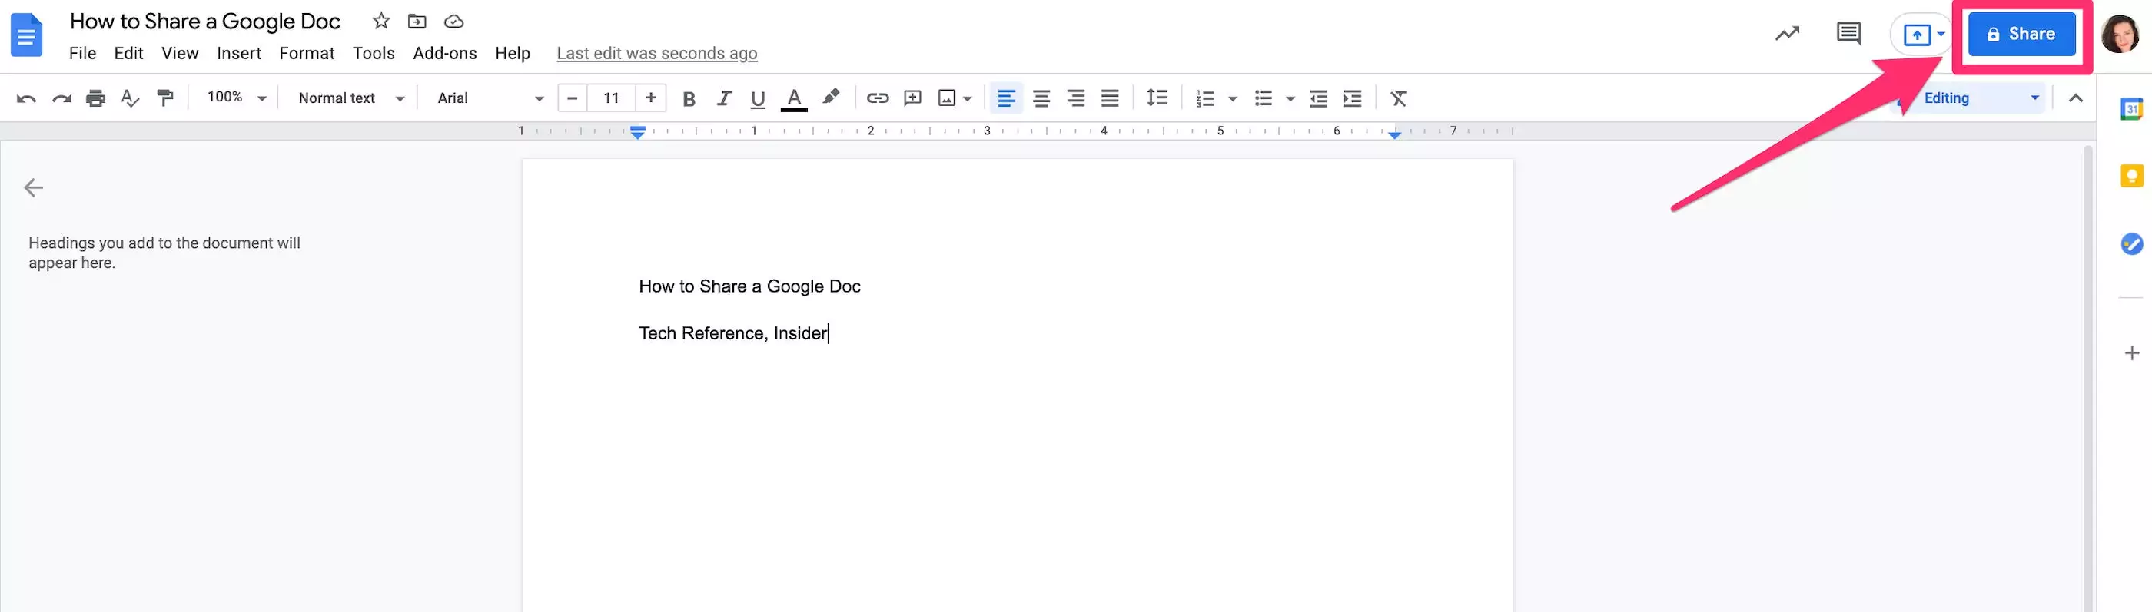Open the Insert menu
The image size is (2152, 612).
(x=238, y=54)
